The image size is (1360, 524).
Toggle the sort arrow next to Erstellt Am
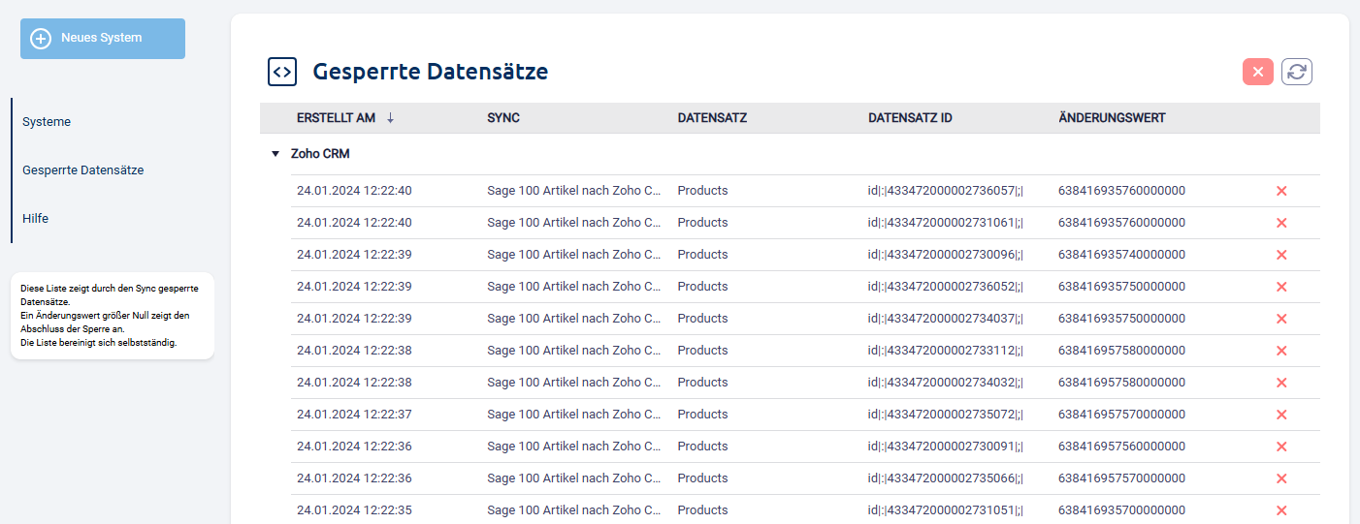coord(391,118)
